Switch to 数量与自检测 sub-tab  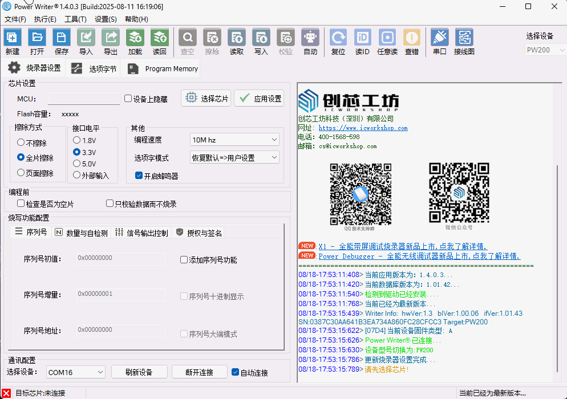[82, 233]
